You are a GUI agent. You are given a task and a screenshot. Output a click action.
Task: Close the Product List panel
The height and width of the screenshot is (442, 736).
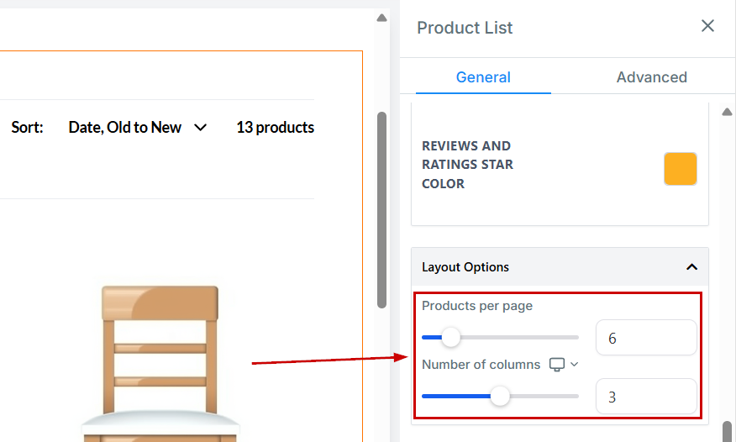707,26
